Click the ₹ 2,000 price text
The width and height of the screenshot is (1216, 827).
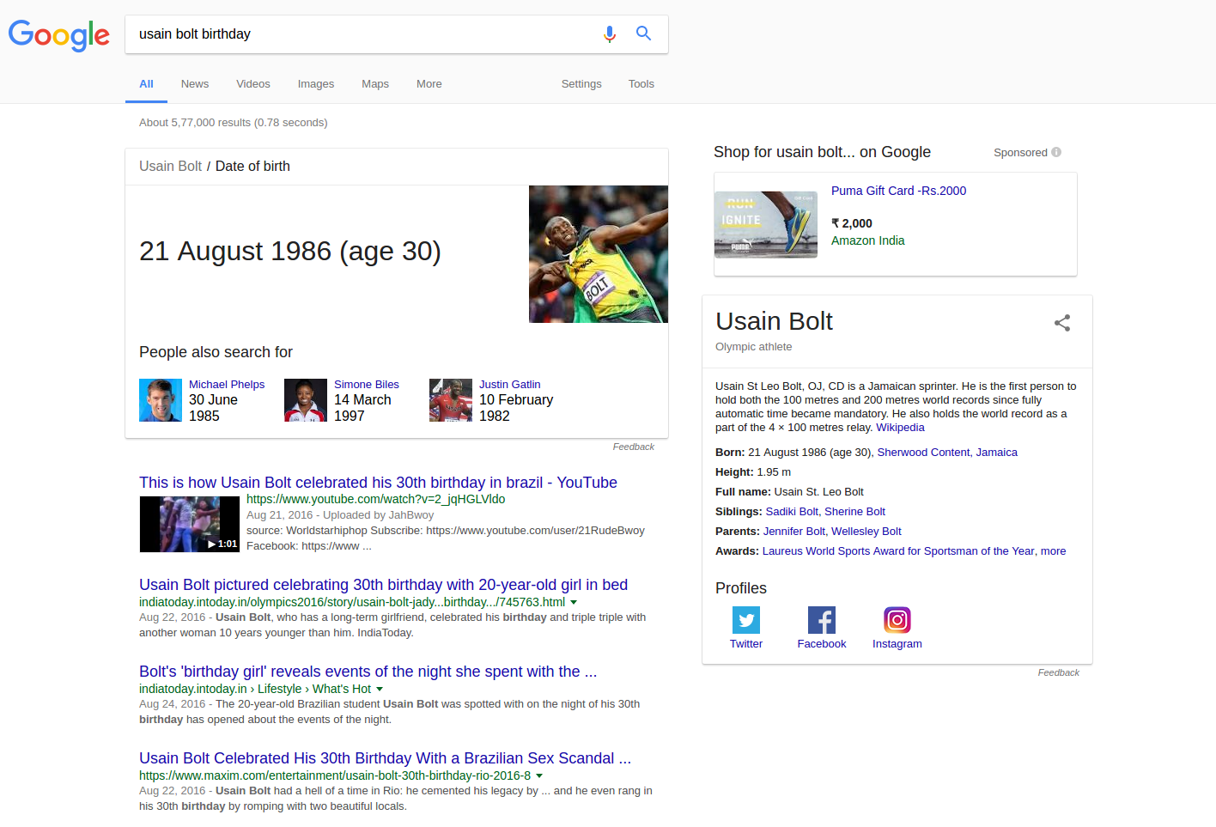pyautogui.click(x=852, y=223)
